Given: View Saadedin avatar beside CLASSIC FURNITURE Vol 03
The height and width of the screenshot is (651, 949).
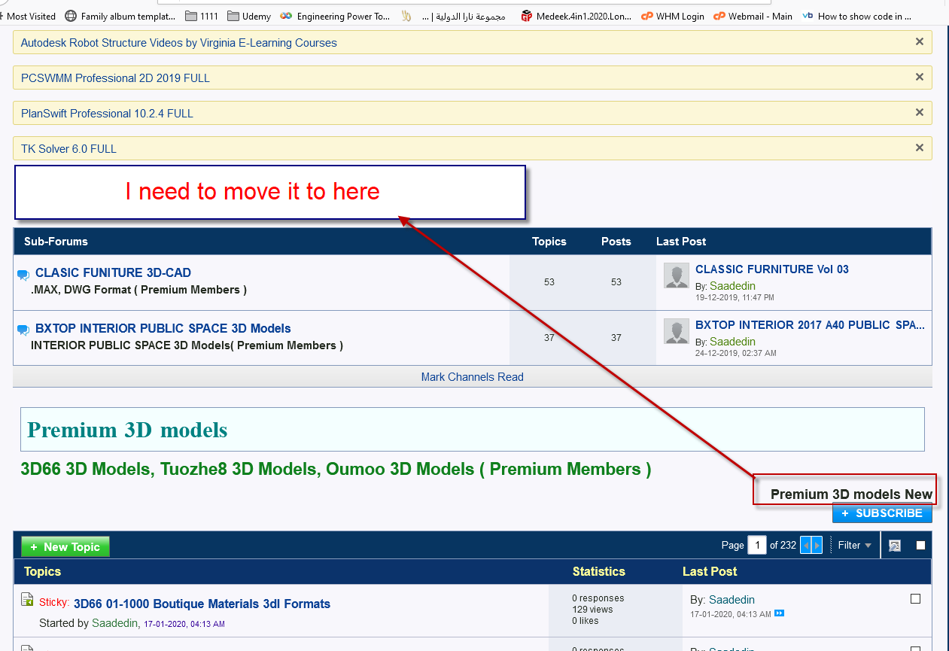Looking at the screenshot, I should click(x=677, y=275).
